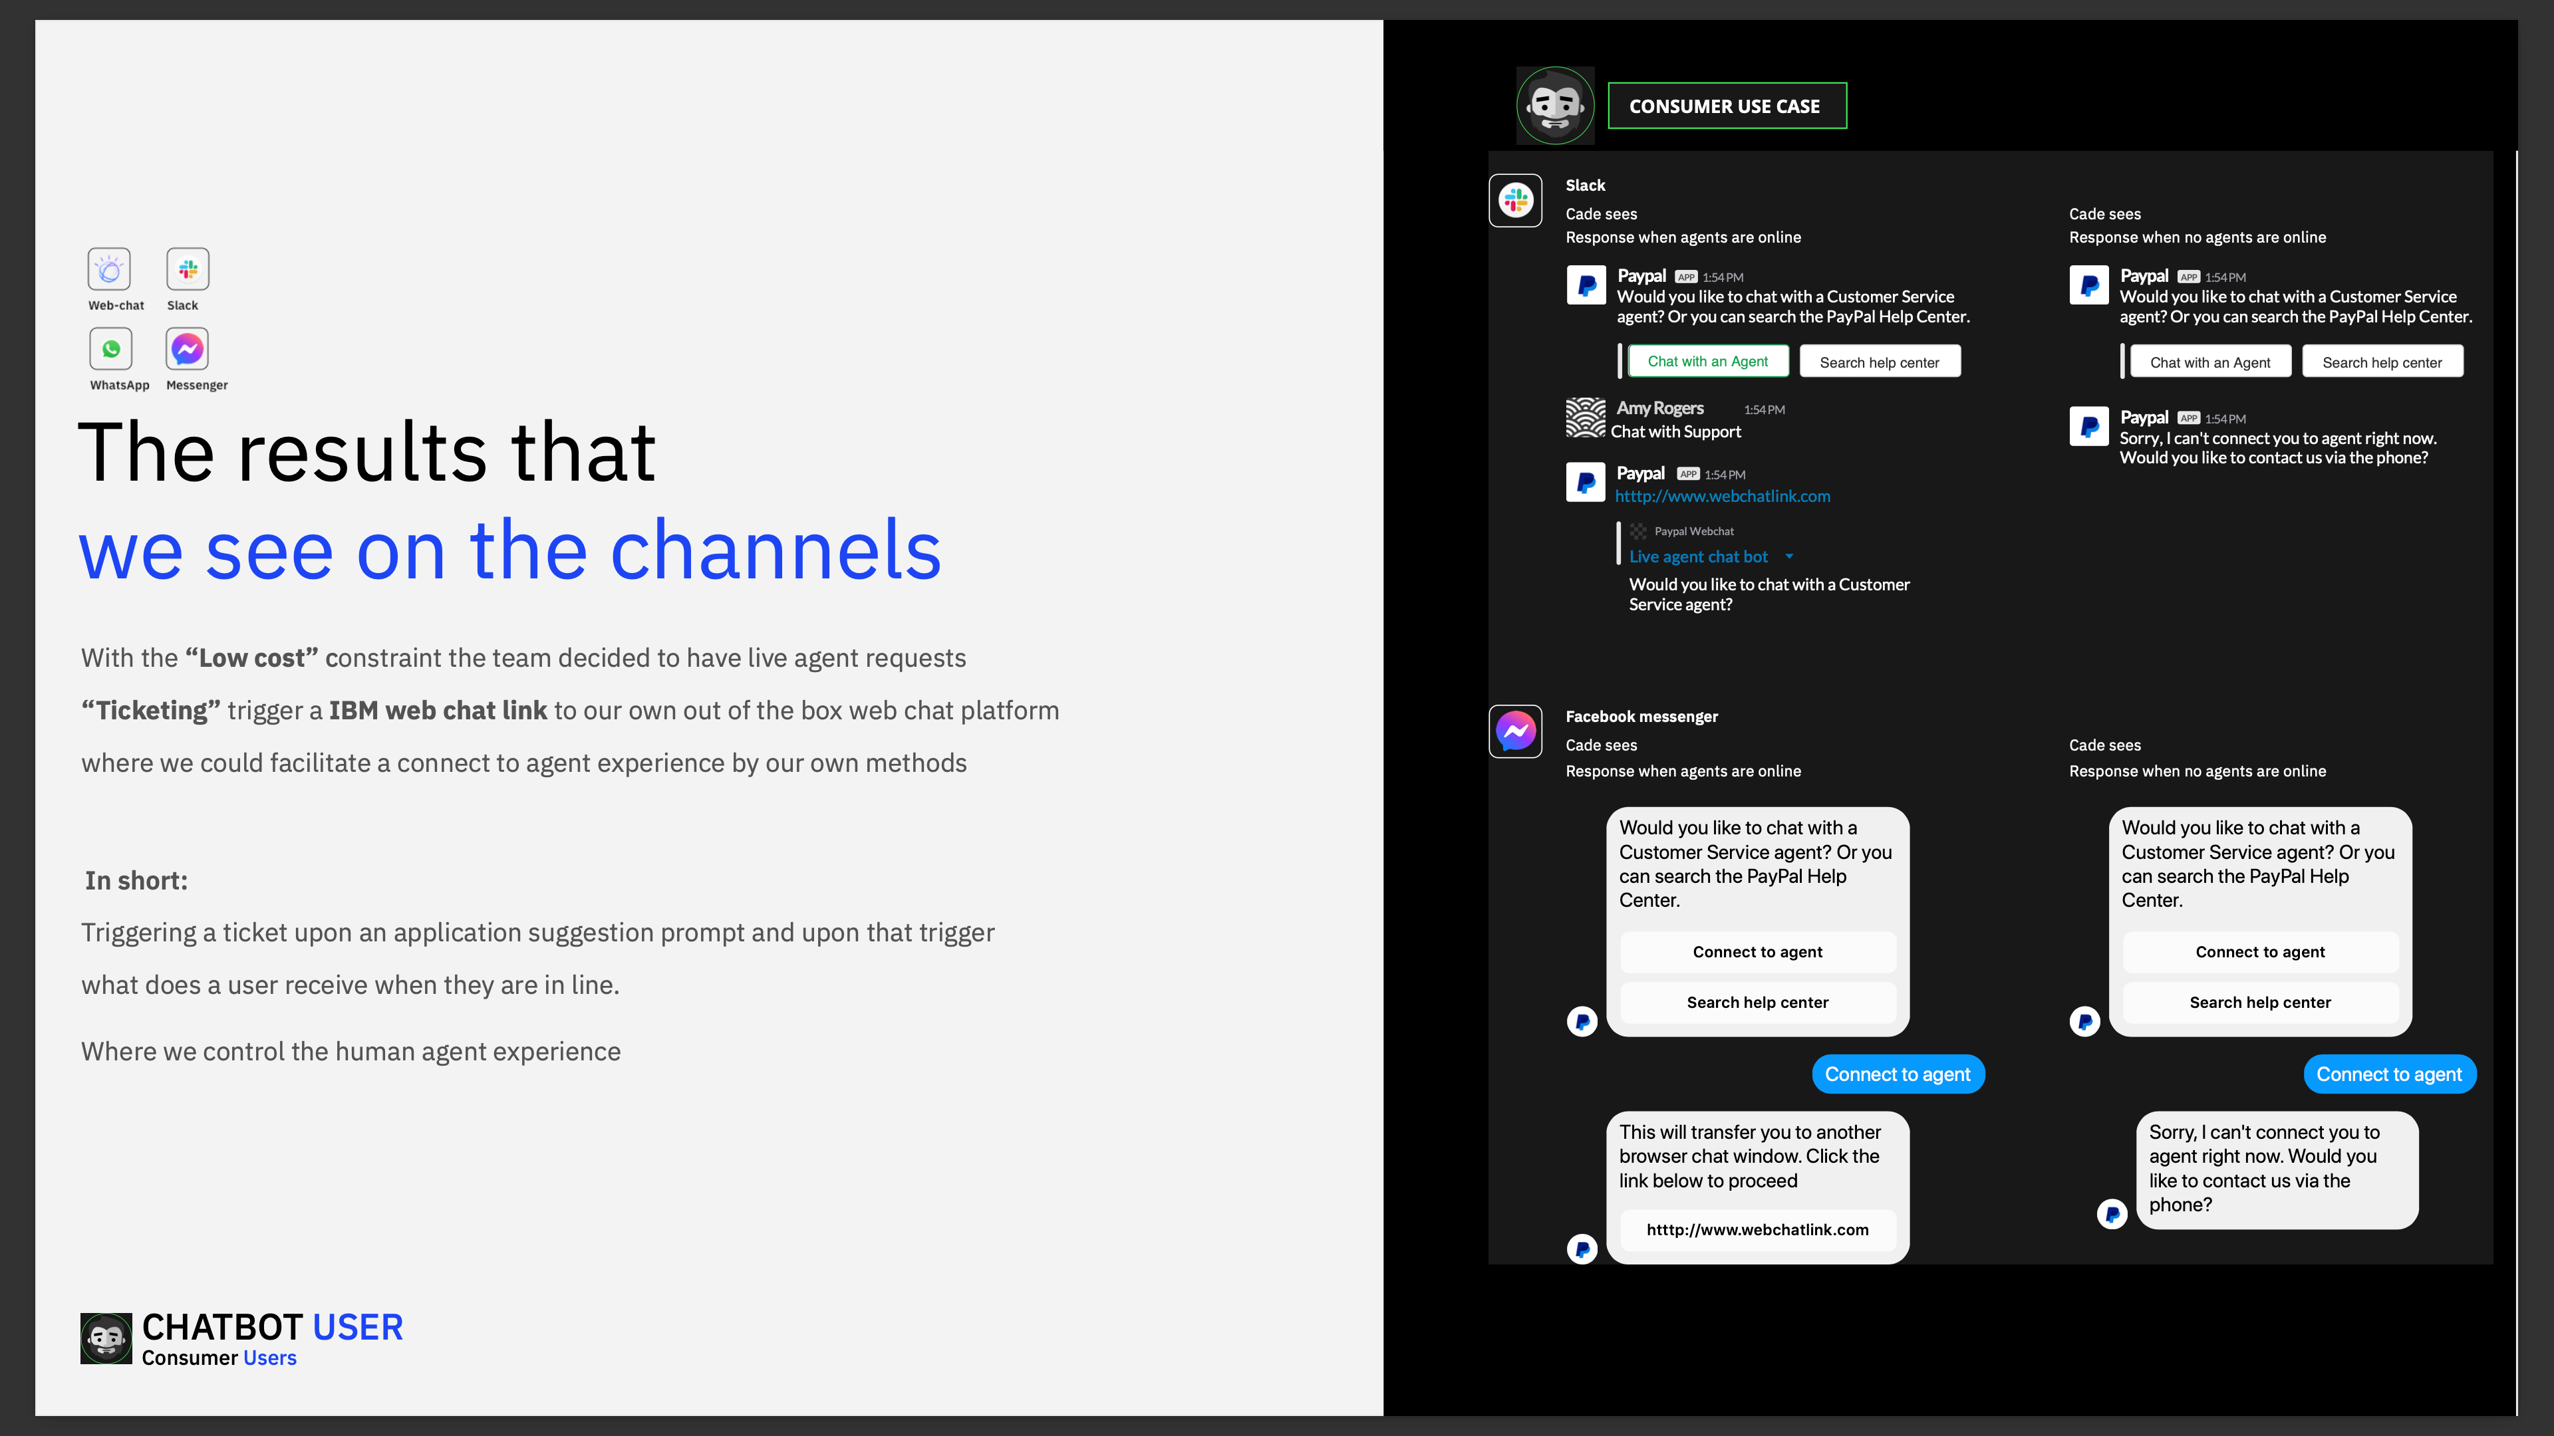
Task: Click the Paypal Webchat preview label
Action: click(1693, 532)
